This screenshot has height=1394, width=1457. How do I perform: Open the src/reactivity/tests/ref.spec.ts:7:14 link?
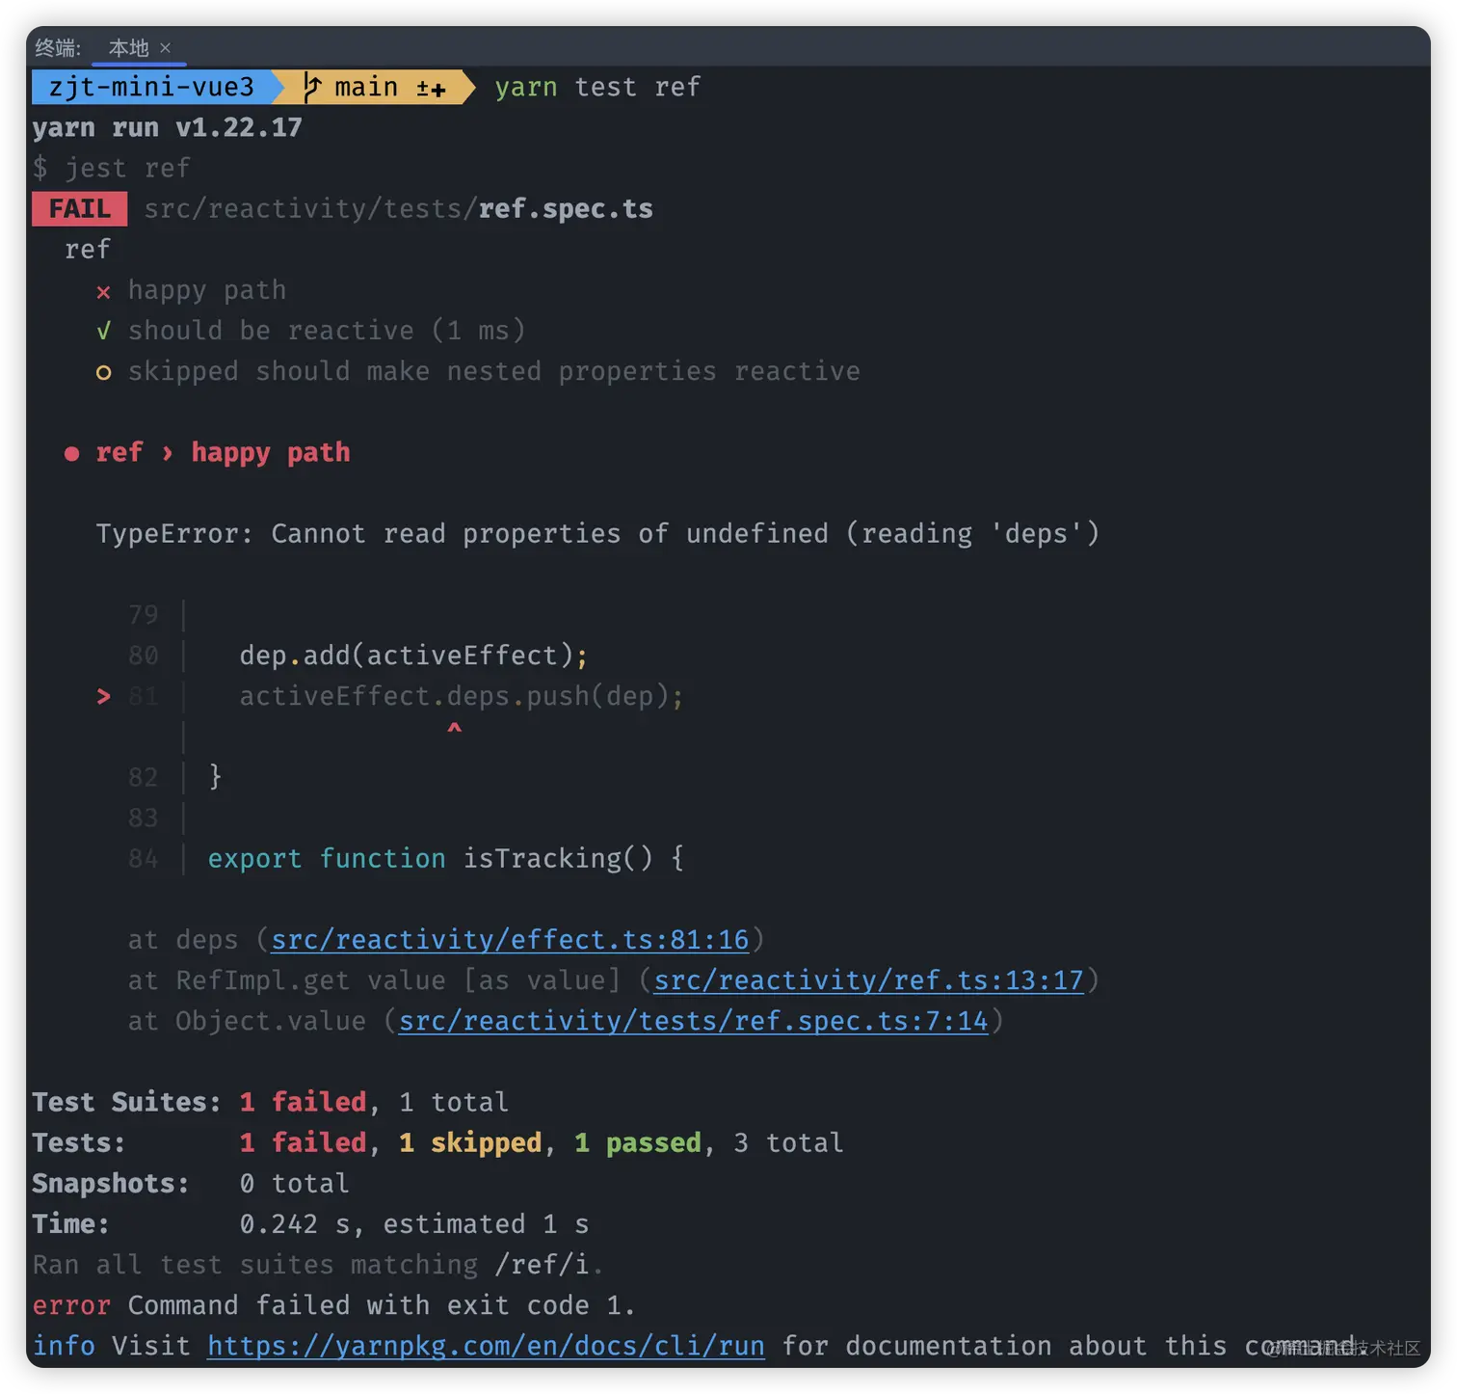click(694, 1021)
